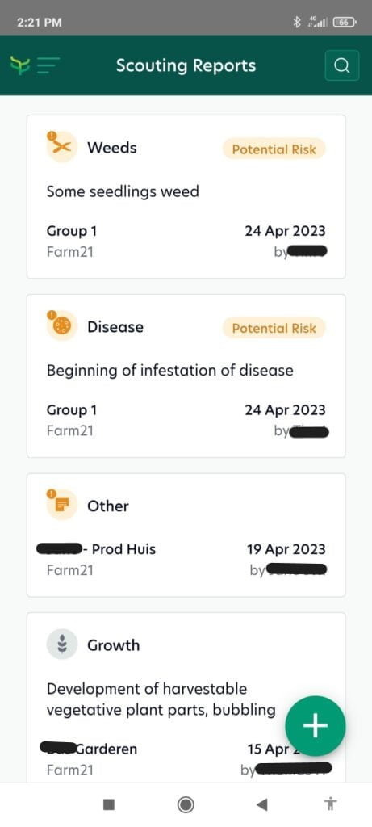Tap the Android home circle button

pyautogui.click(x=186, y=804)
